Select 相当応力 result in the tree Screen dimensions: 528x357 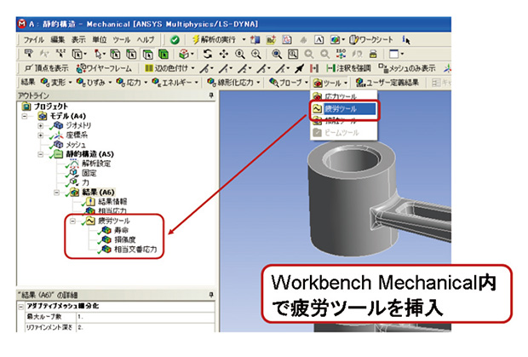112,210
